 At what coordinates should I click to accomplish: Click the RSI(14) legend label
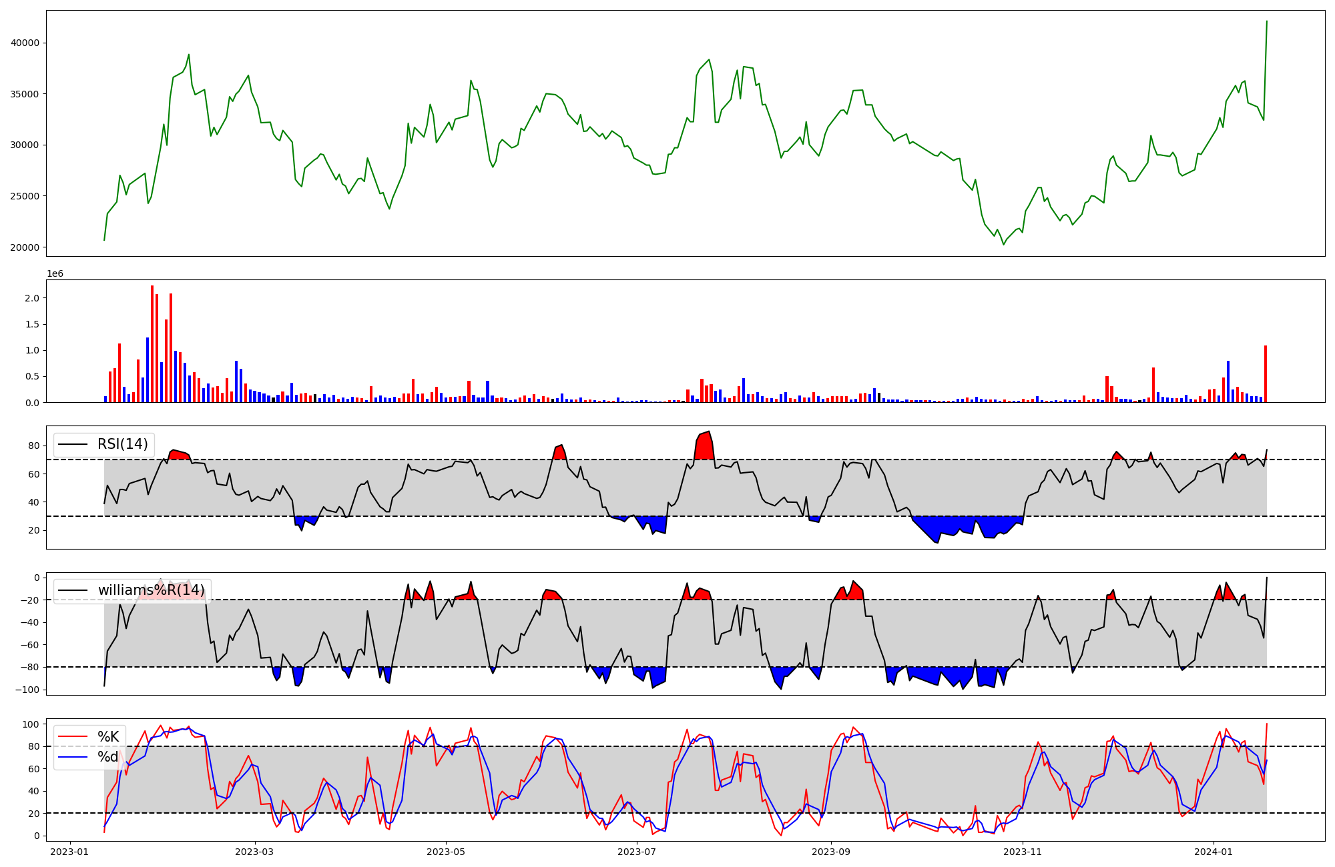click(x=123, y=444)
